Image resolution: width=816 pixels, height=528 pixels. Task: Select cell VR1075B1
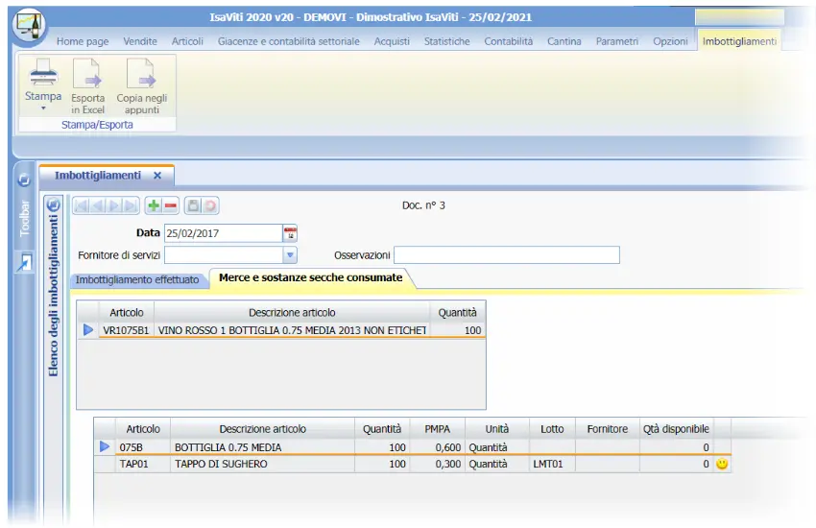pyautogui.click(x=127, y=330)
